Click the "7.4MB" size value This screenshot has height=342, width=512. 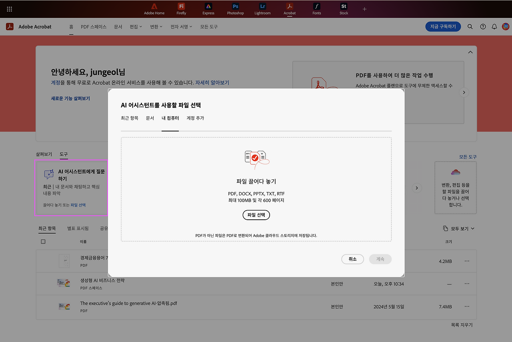point(445,307)
